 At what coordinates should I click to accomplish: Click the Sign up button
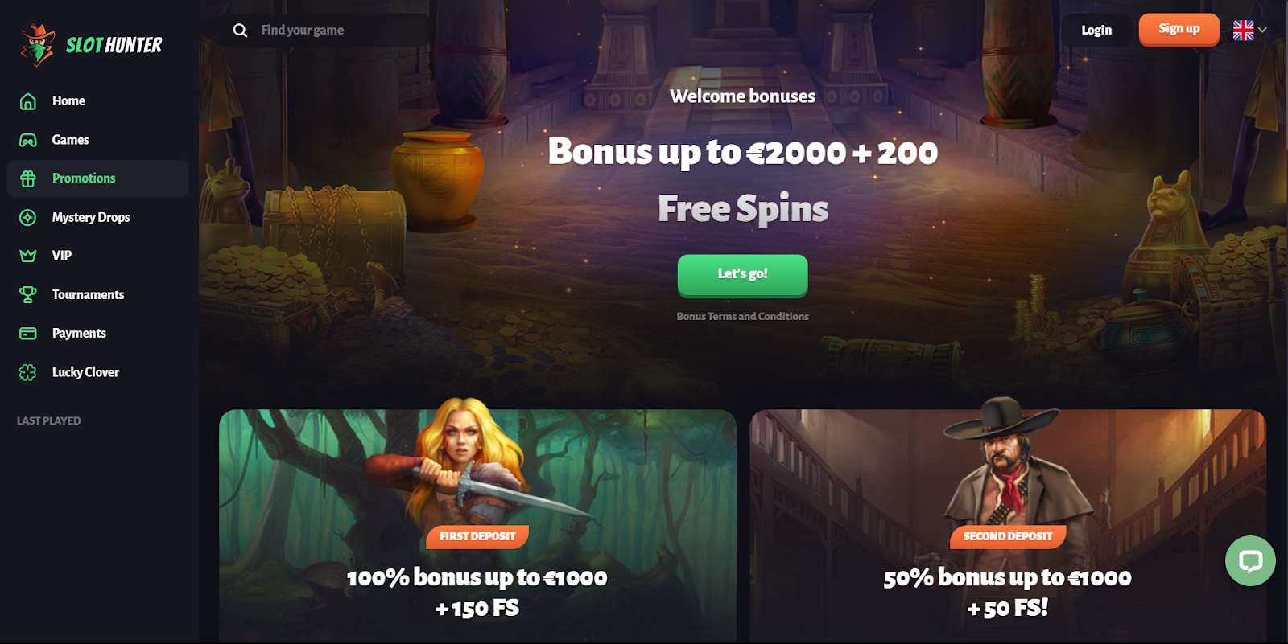pos(1179,30)
